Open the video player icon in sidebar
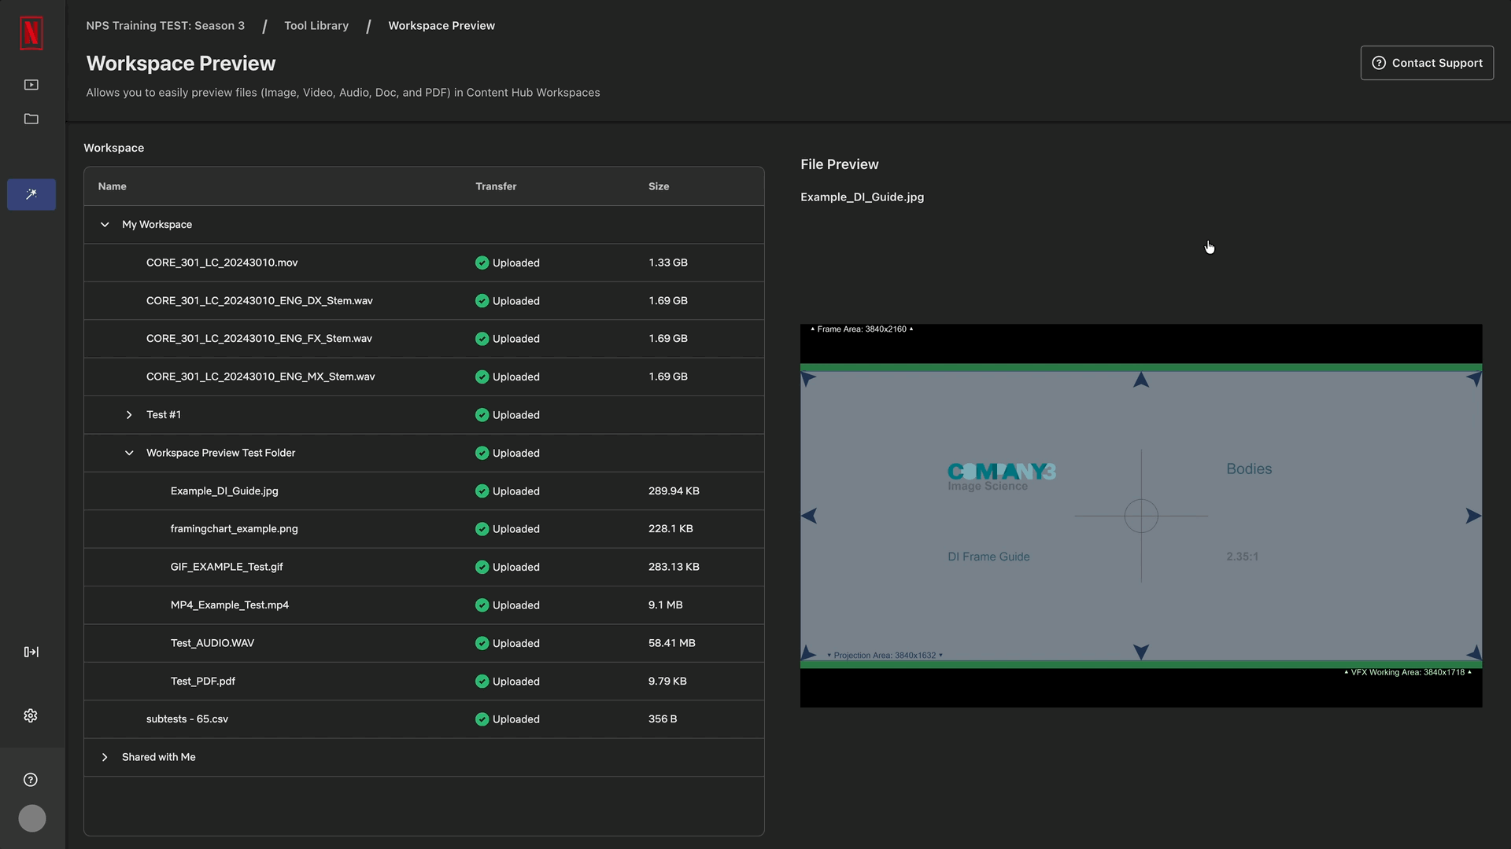 click(x=31, y=84)
